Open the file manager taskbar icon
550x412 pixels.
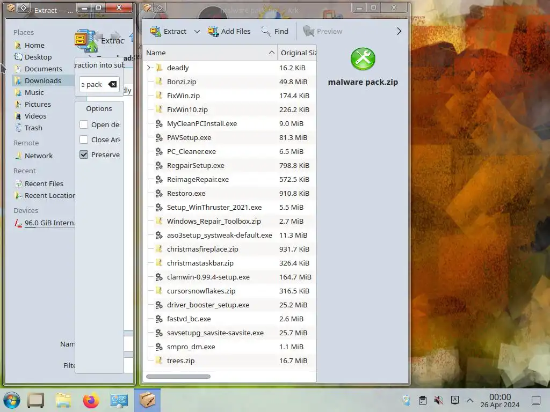click(63, 400)
